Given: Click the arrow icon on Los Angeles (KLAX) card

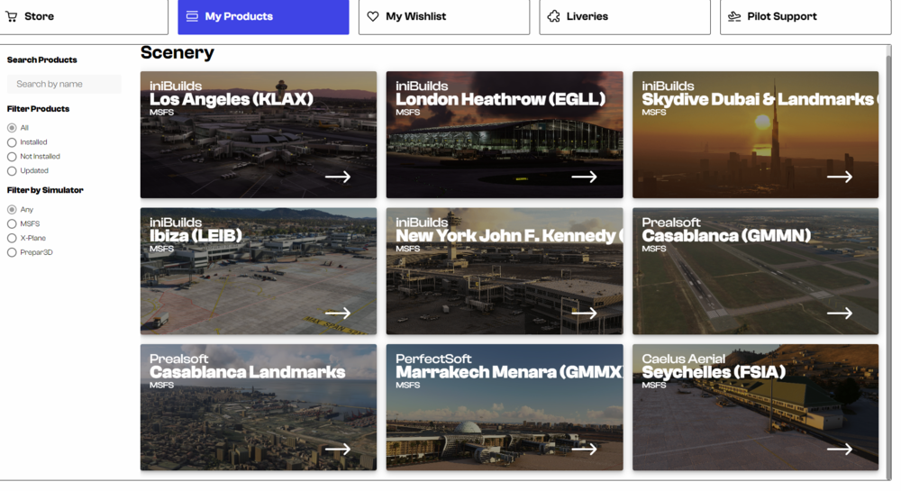Looking at the screenshot, I should [x=338, y=177].
